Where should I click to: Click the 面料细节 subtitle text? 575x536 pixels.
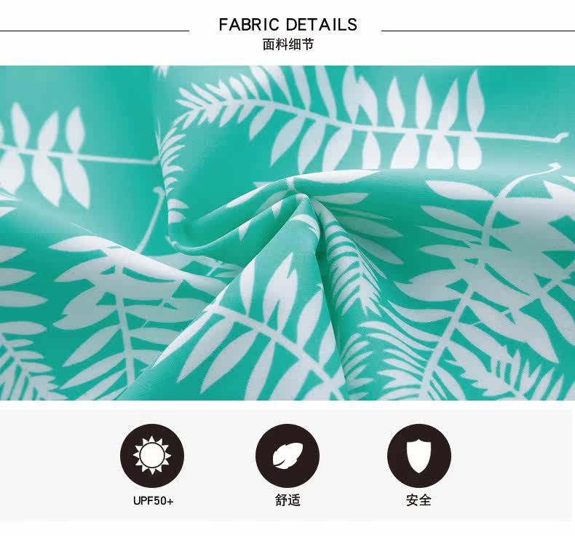click(288, 44)
